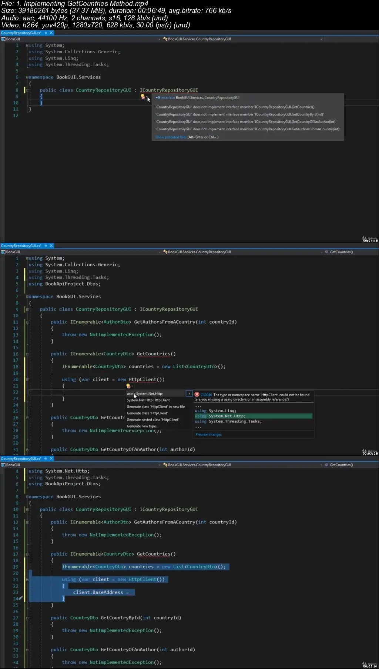Open the BookGUI.Services.CountryRepositoryGUI class dropdown in the 00:01:48 frame
This screenshot has width=379, height=669.
tap(321, 39)
